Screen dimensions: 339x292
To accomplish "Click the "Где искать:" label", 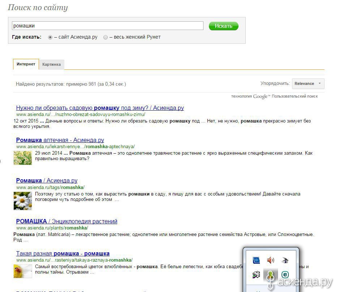I will pos(27,37).
